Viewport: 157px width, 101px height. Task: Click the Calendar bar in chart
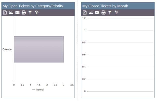pyautogui.click(x=39, y=49)
